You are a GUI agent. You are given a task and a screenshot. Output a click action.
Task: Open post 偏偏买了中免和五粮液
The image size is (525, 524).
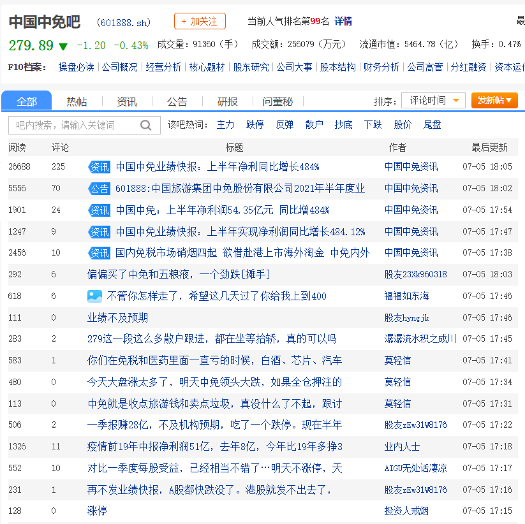[179, 275]
